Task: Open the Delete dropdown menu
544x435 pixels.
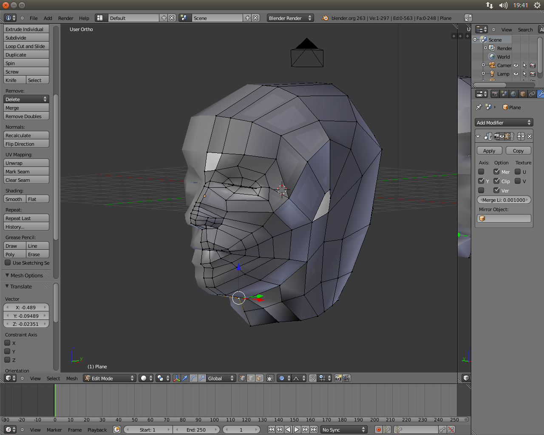Action: point(26,99)
